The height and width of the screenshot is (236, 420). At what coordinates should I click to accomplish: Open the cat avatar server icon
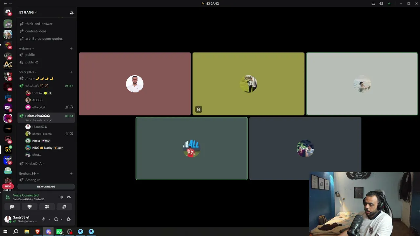click(x=8, y=24)
